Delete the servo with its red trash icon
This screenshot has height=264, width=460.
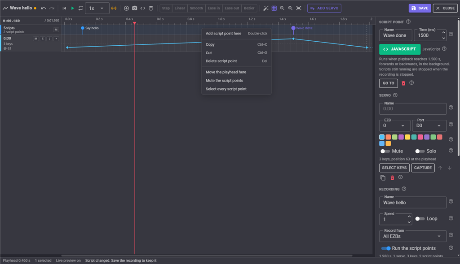pyautogui.click(x=392, y=177)
